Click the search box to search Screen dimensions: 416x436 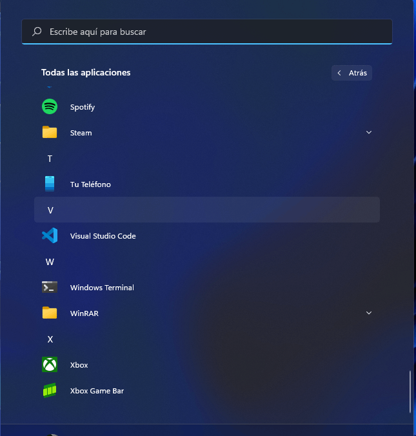coord(207,32)
